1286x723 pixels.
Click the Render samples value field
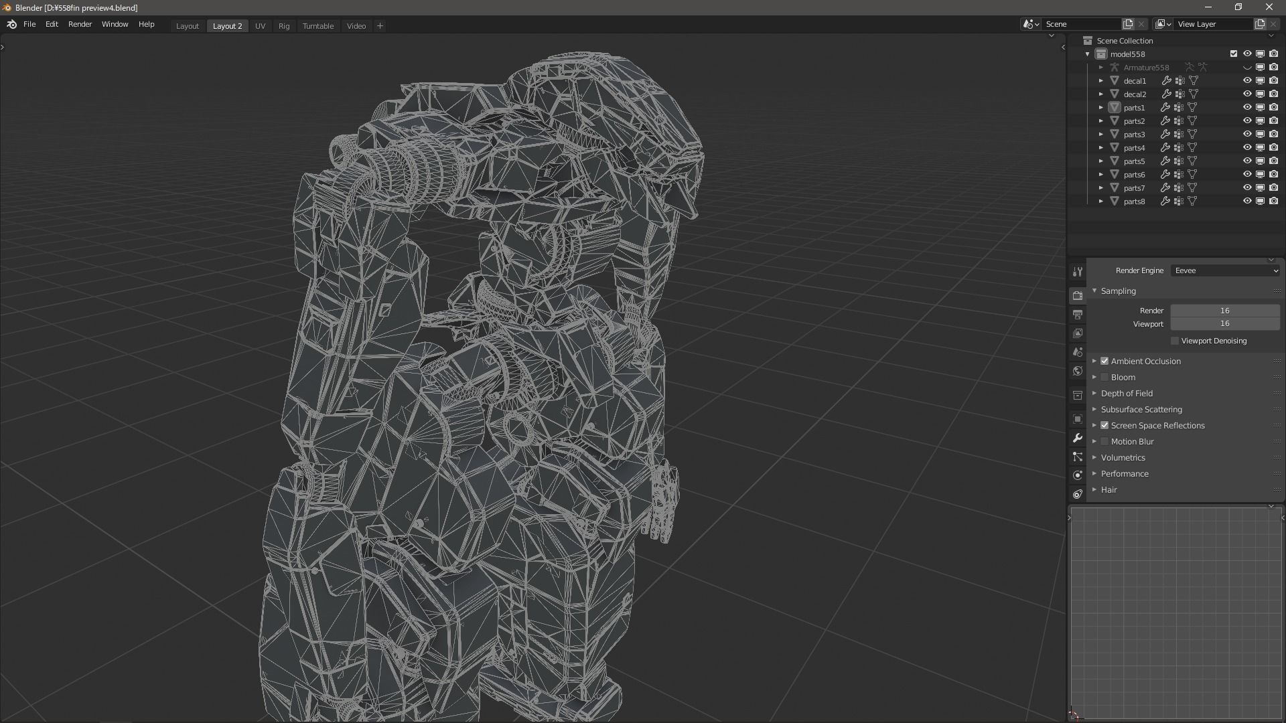[1225, 311]
